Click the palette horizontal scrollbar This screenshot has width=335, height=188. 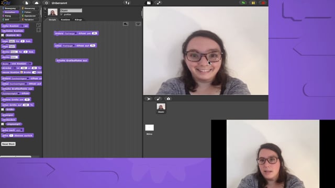(x=16, y=157)
